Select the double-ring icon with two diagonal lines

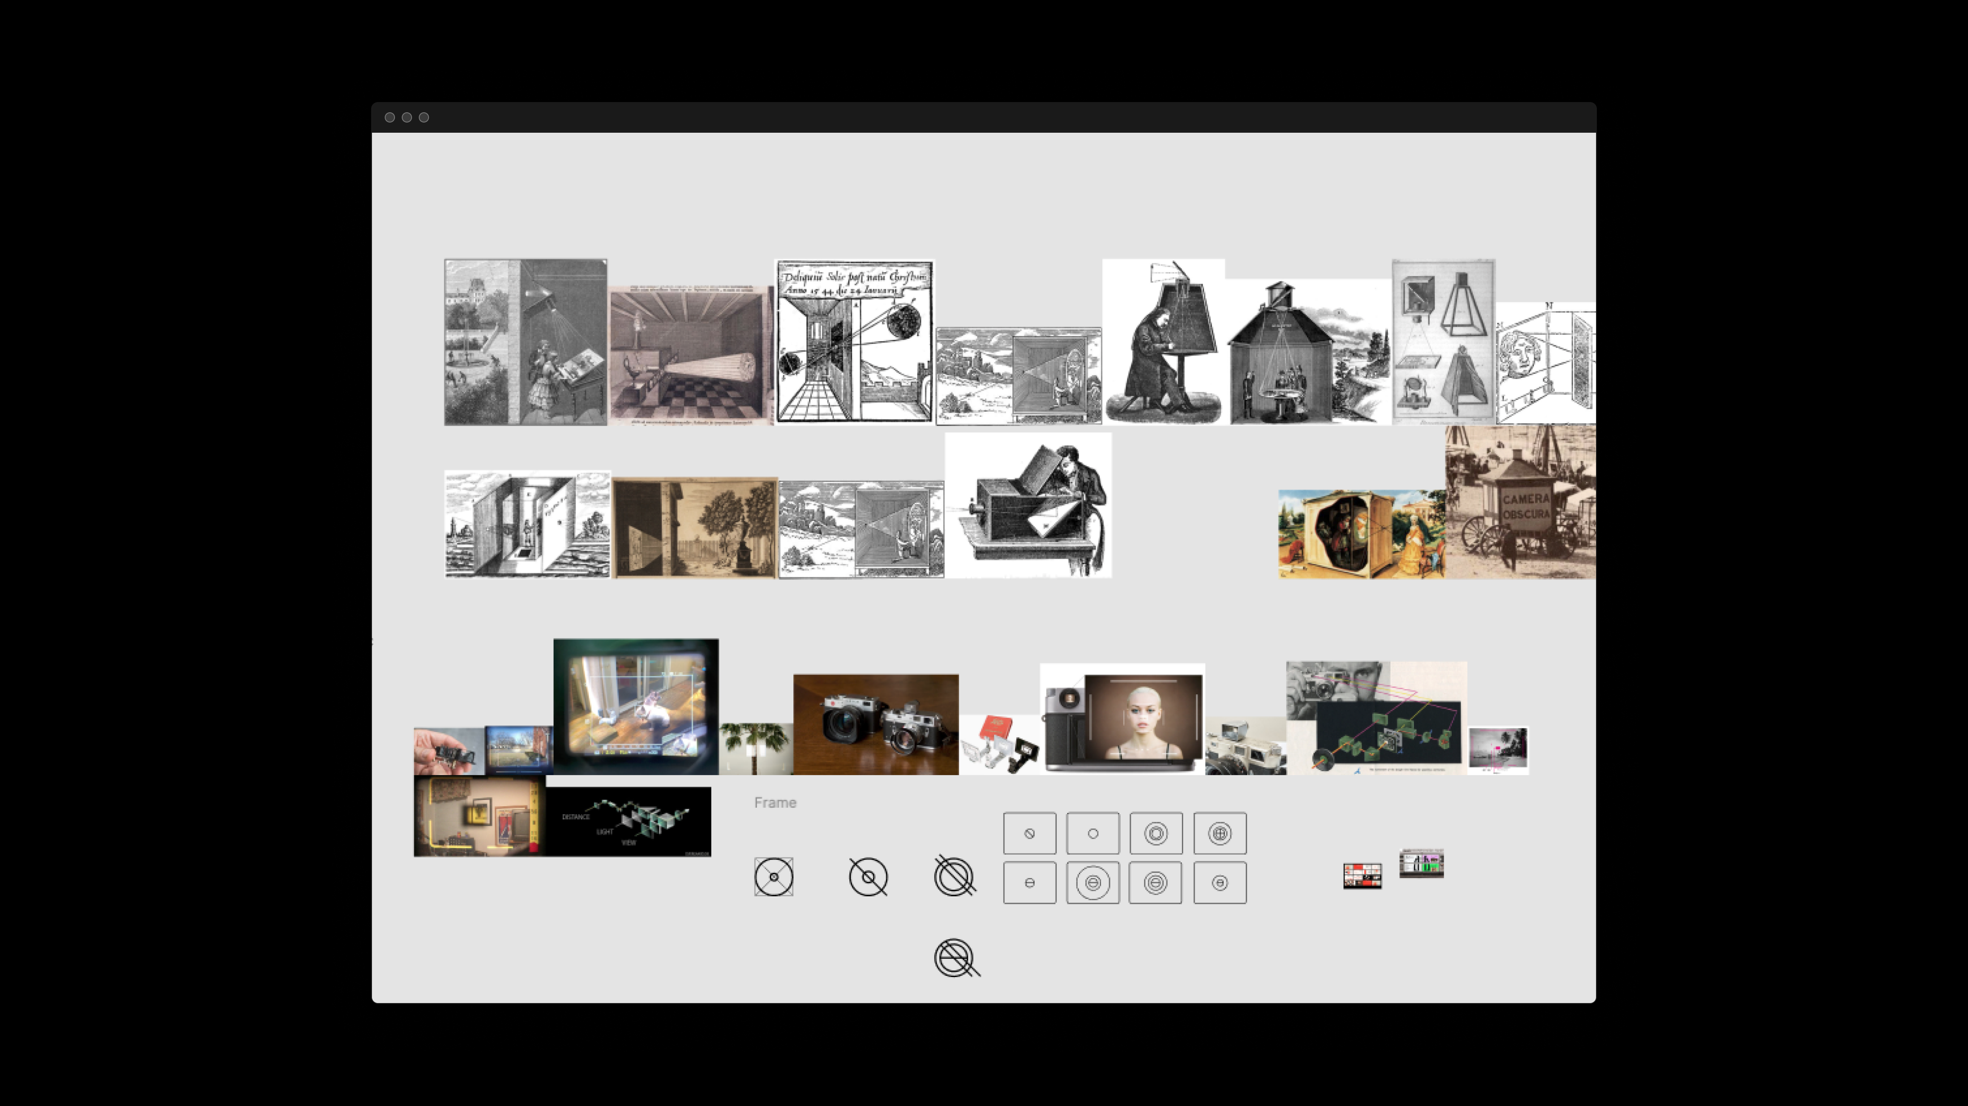pyautogui.click(x=955, y=875)
